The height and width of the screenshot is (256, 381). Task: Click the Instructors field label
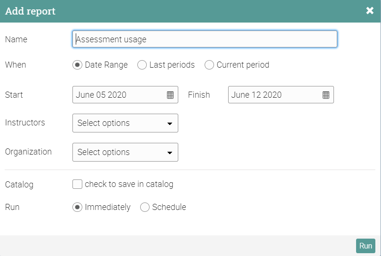(25, 123)
